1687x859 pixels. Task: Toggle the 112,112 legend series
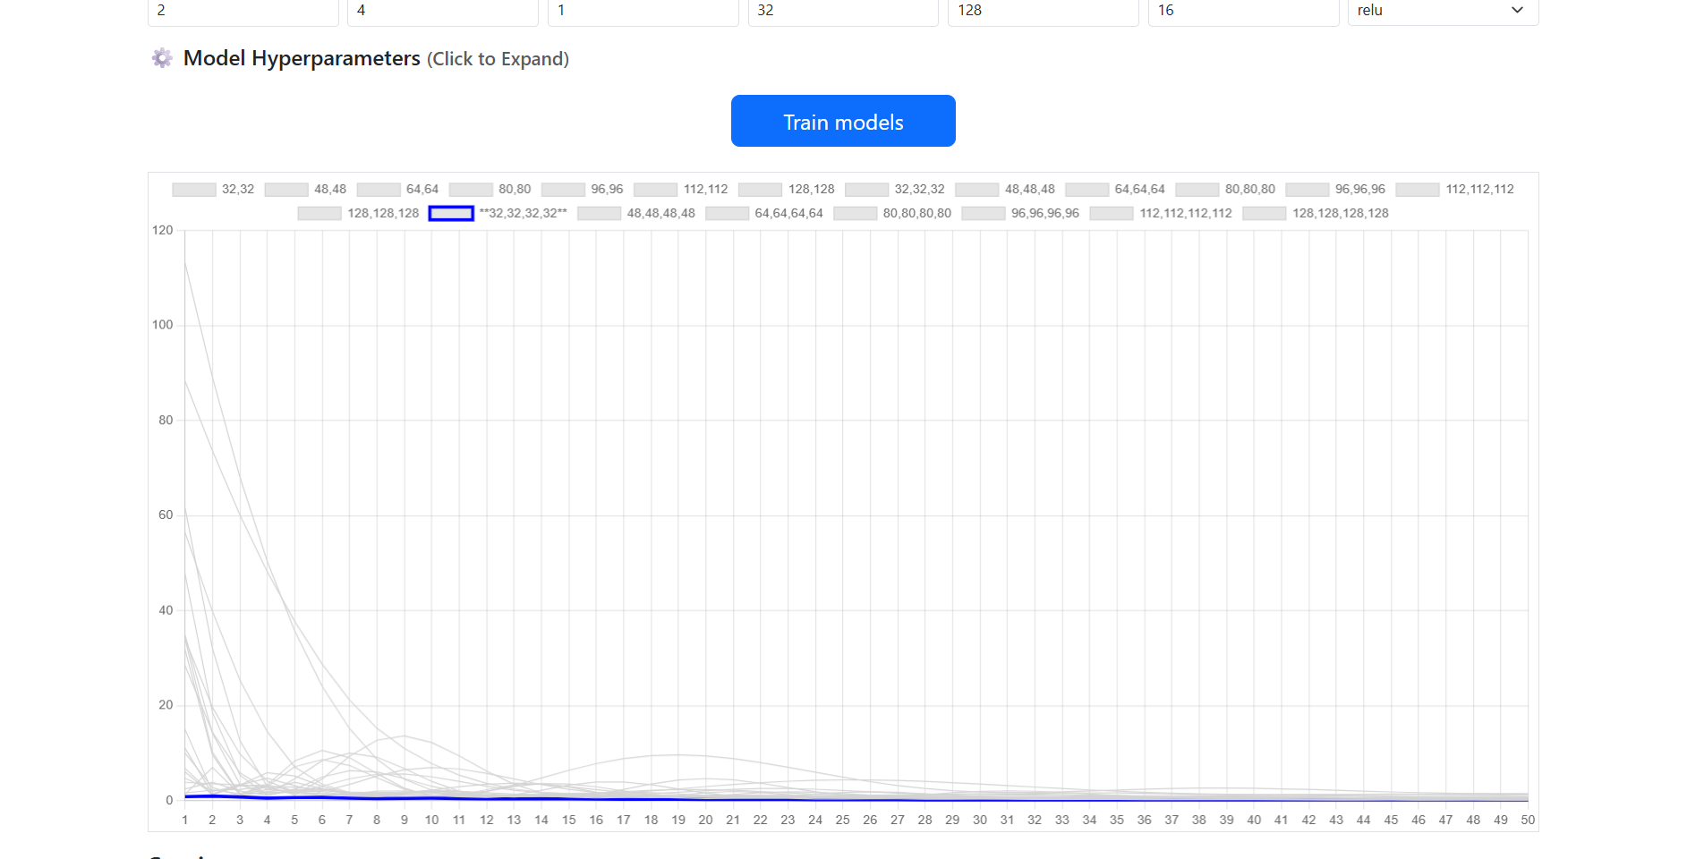coord(681,190)
